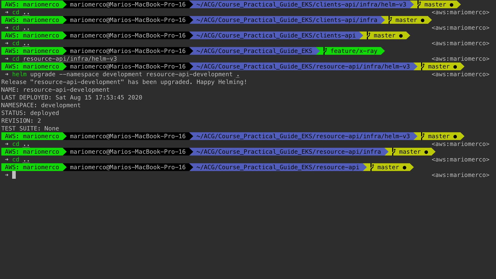Click the TEST SUITE: None line

coord(30,128)
